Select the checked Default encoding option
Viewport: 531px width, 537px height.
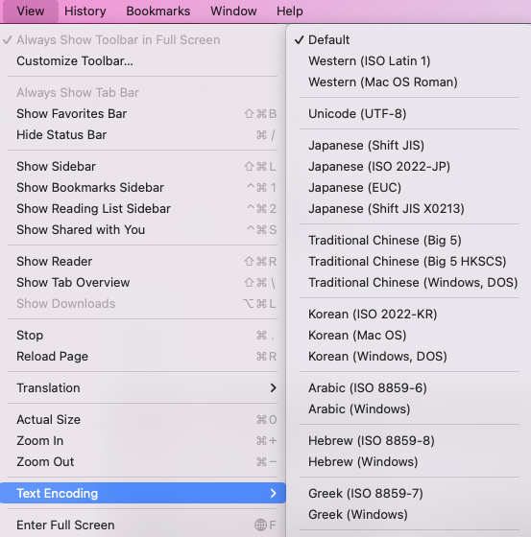[x=408, y=40]
